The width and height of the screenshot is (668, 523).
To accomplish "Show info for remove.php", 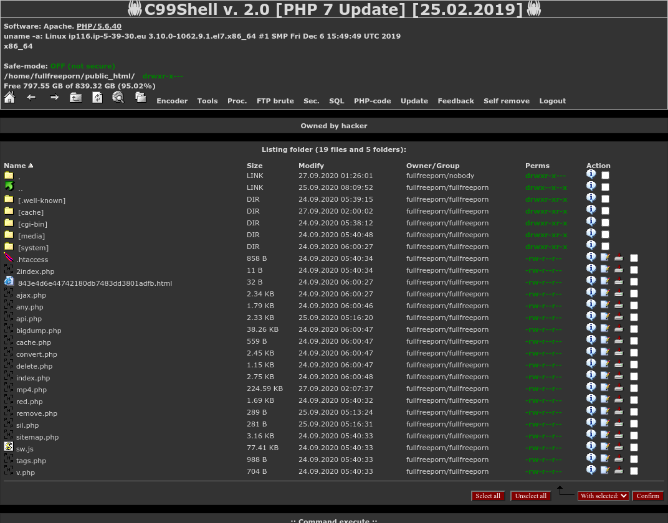I will point(591,411).
